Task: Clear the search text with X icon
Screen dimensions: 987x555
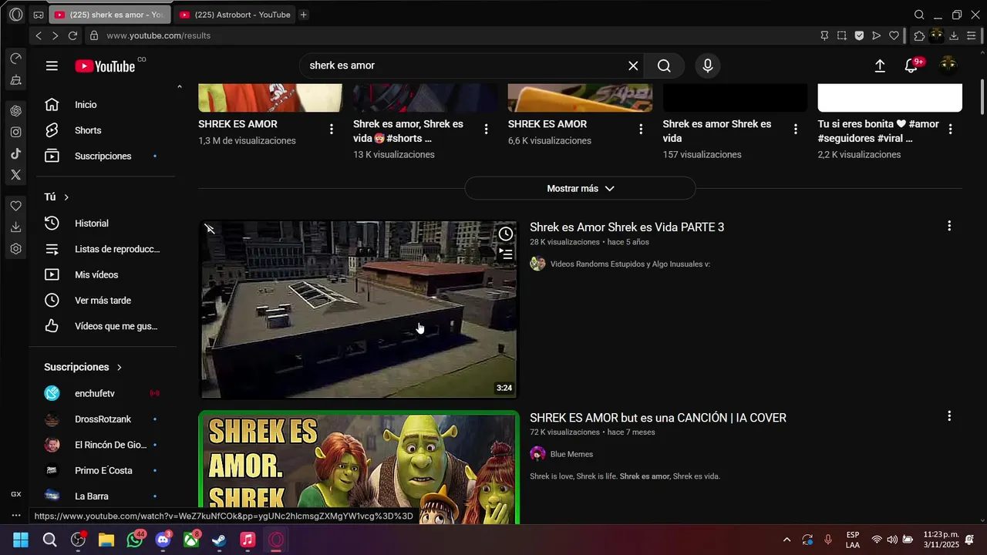Action: click(633, 66)
